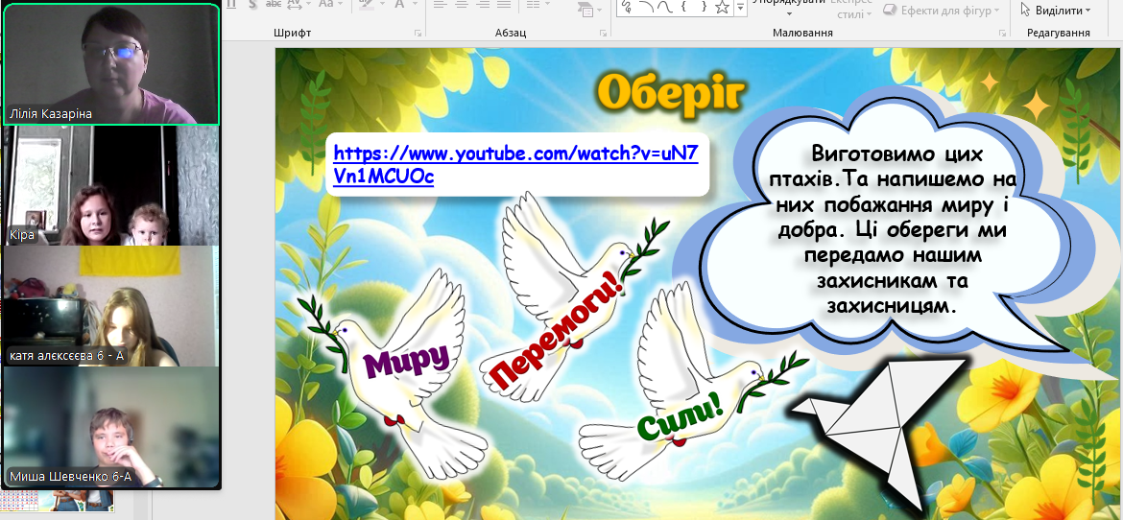Viewport: 1123px width, 520px height.
Task: Click the Change Case Aa icon
Action: [326, 4]
